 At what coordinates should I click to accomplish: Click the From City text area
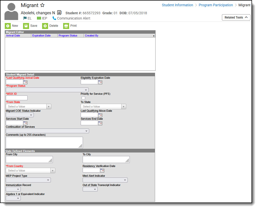(x=29, y=159)
